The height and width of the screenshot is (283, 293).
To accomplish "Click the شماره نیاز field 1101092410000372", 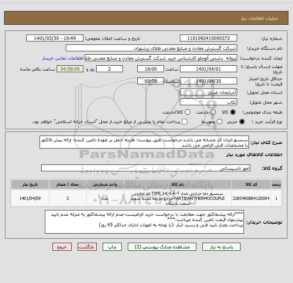I will click(x=209, y=38).
